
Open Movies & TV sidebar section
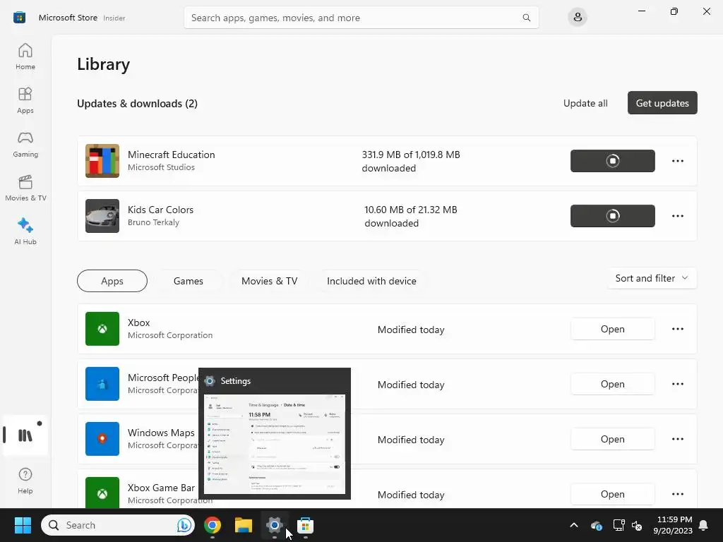tap(25, 188)
